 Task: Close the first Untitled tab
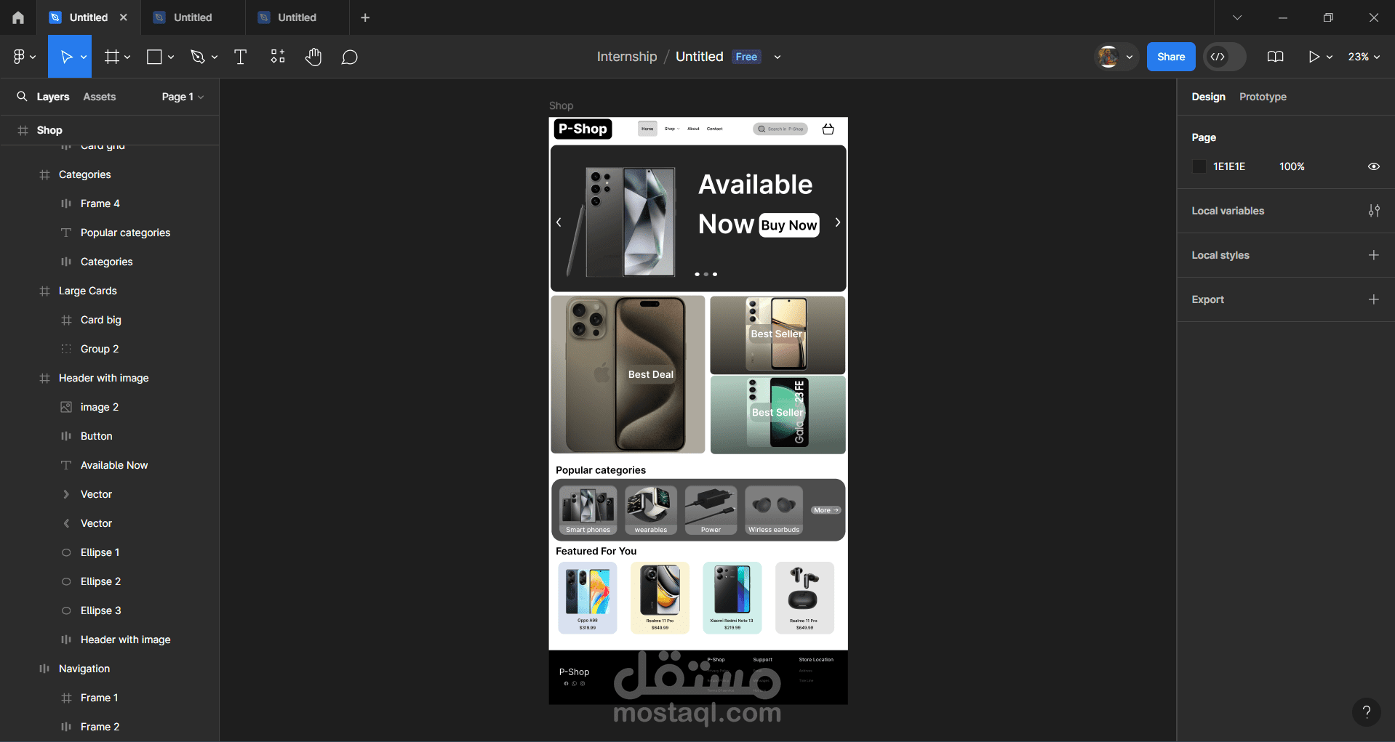pos(124,17)
